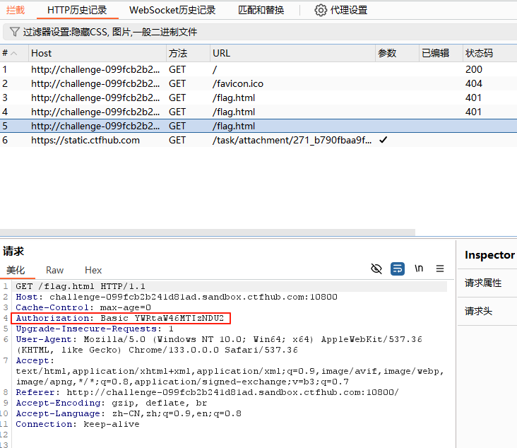Image resolution: width=517 pixels, height=448 pixels.
Task: Click the User-Agent header line
Action: 219,345
